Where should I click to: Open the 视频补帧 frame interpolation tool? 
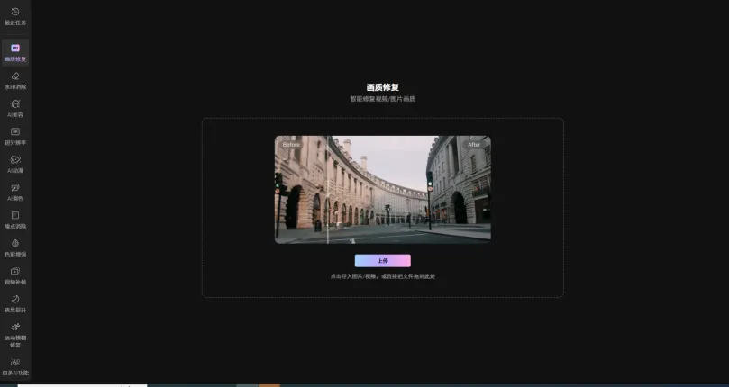15,276
